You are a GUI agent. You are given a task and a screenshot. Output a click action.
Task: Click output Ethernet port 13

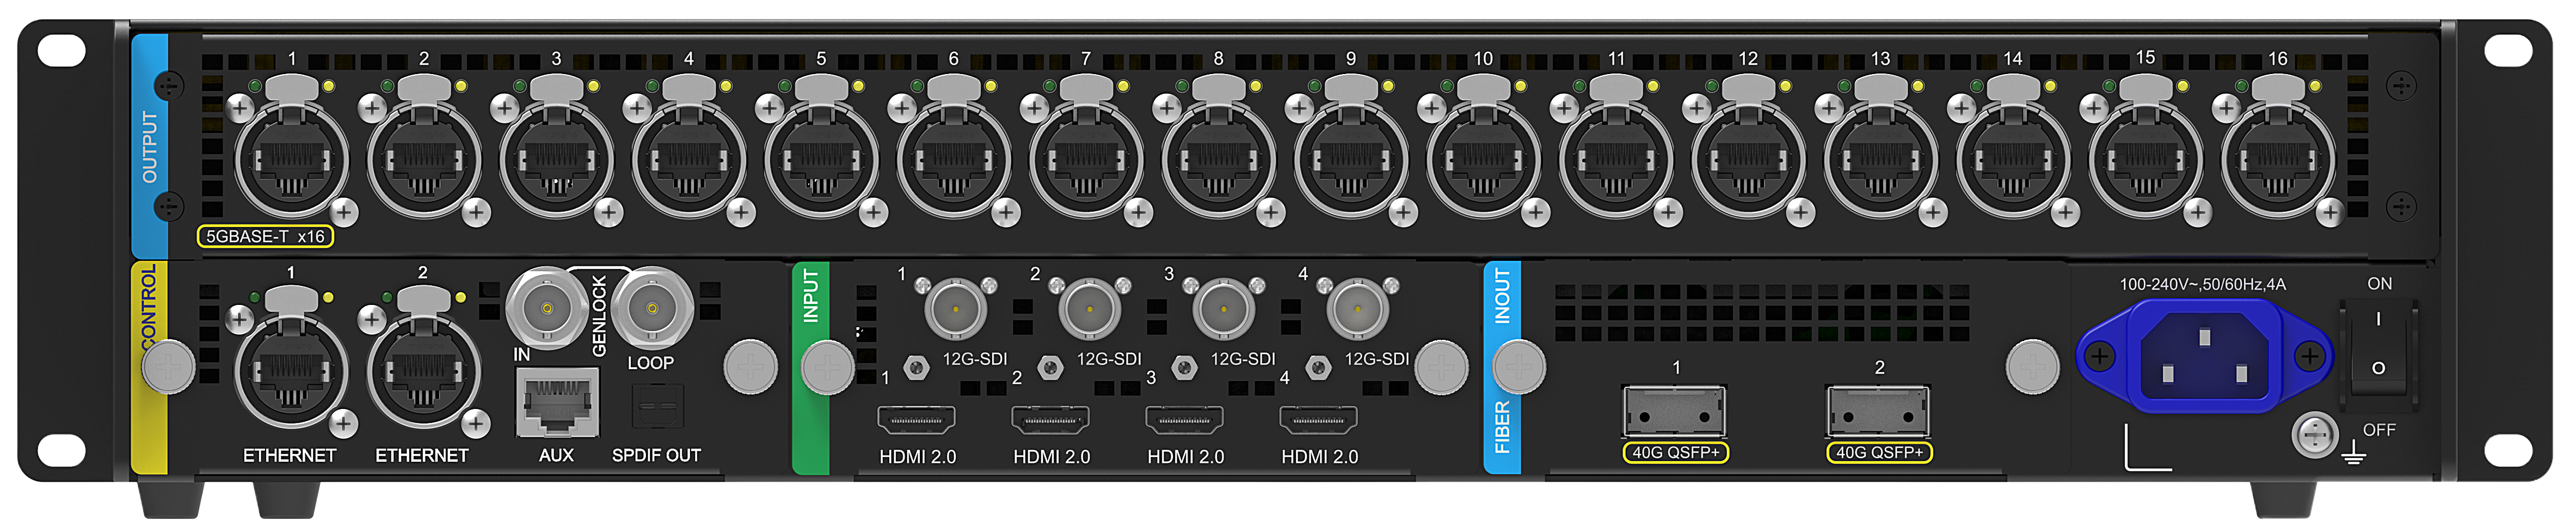tap(1881, 160)
